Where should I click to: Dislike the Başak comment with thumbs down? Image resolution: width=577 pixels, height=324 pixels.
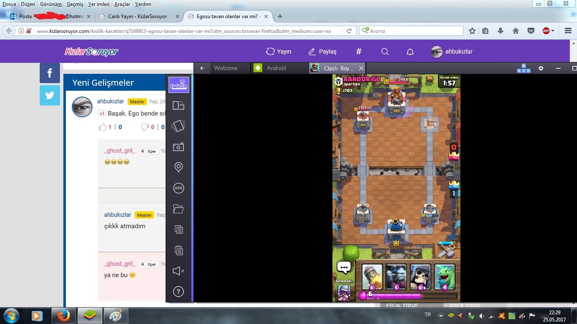coord(144,127)
